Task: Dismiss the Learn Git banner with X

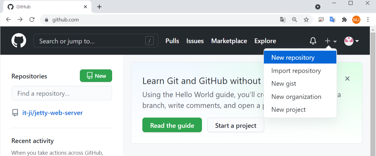Action: [347, 79]
